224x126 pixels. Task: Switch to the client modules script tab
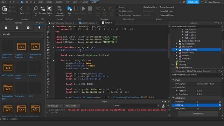tap(88, 23)
